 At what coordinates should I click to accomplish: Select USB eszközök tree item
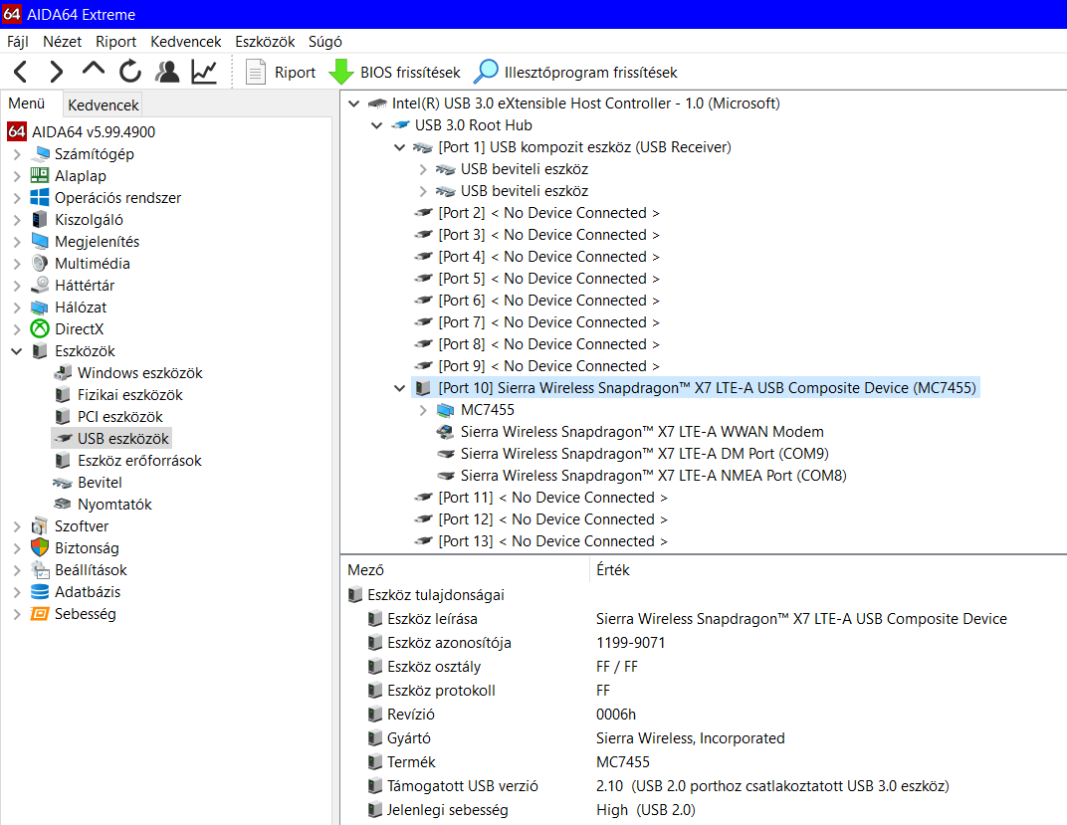(x=122, y=439)
